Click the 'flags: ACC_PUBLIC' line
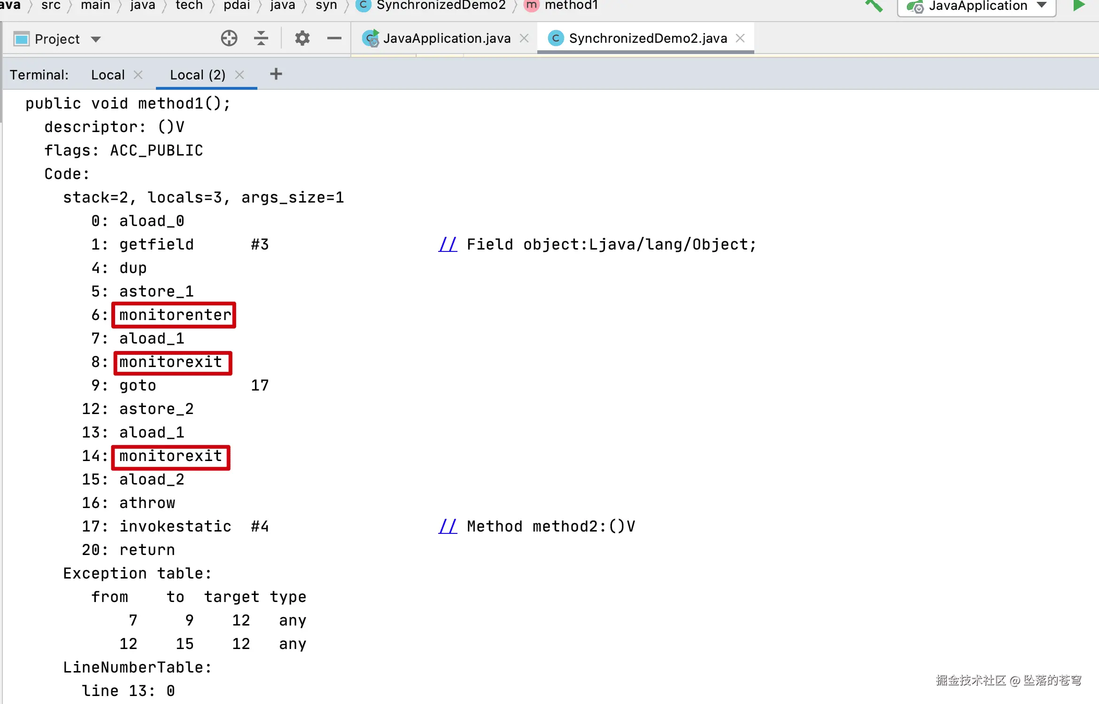Screen dimensions: 1099x704 (x=124, y=150)
